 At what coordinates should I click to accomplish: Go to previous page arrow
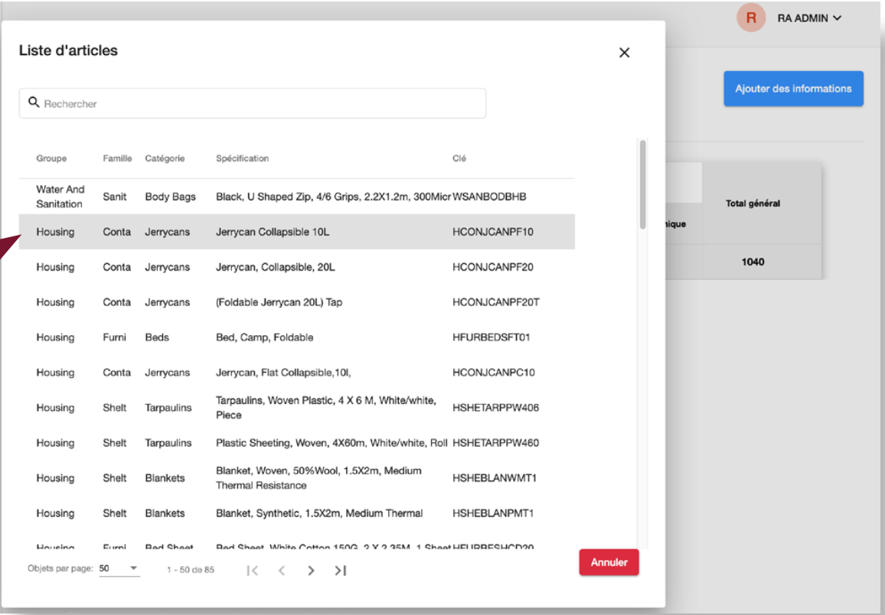[282, 571]
